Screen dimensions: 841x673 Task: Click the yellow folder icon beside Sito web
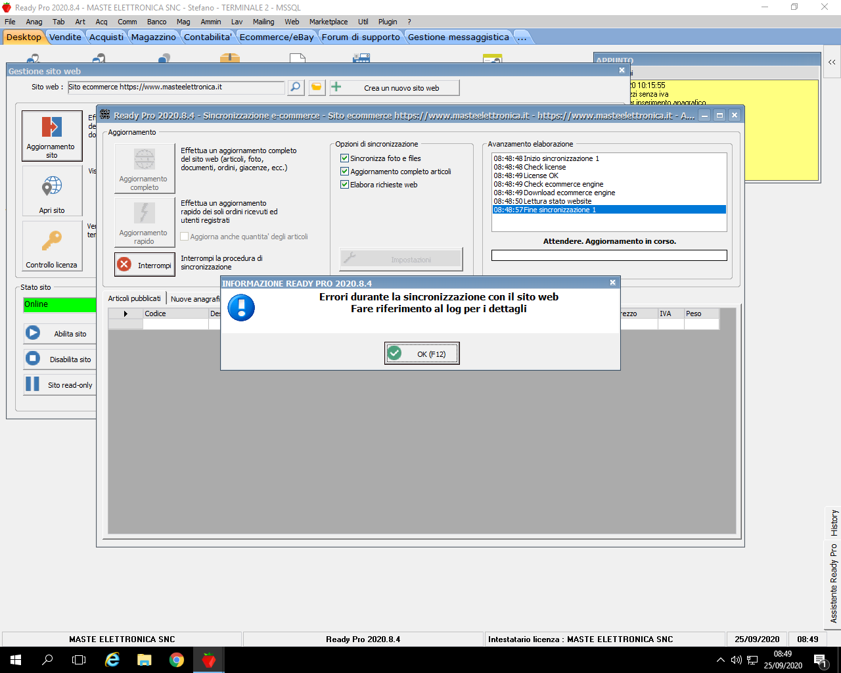[317, 87]
